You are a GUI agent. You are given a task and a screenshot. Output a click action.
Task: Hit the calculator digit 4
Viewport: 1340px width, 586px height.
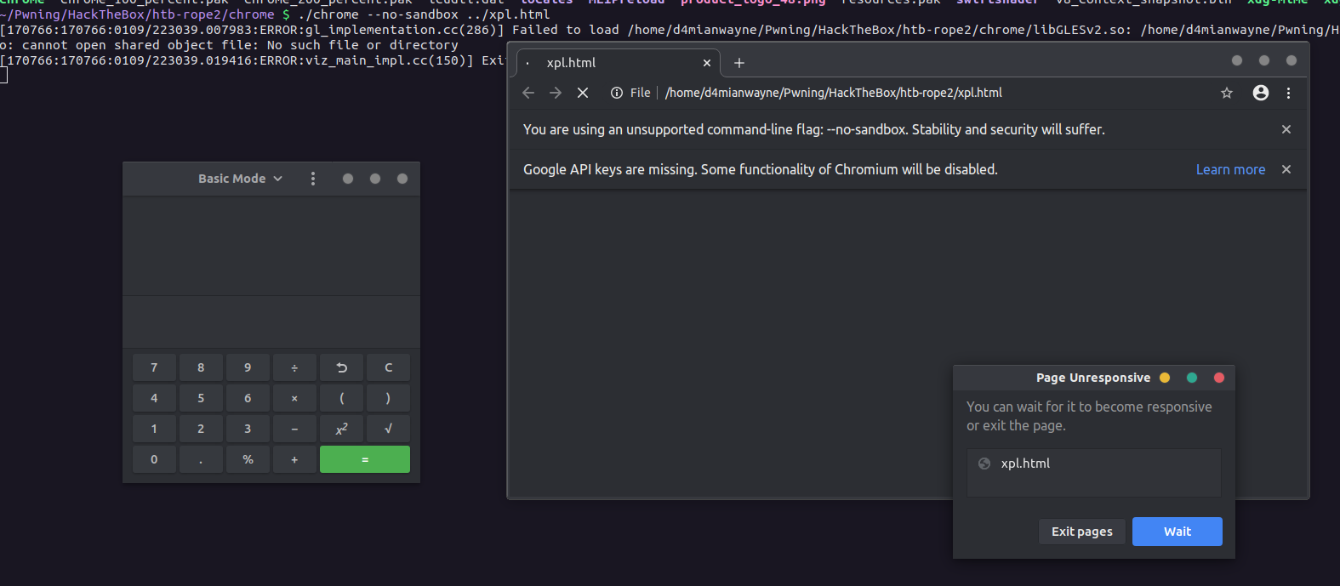[154, 398]
